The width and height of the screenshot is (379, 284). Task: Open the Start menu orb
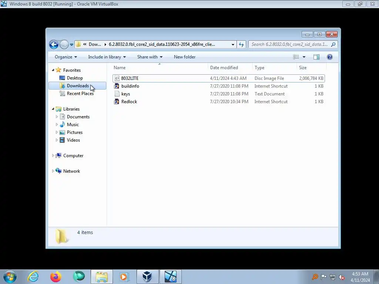(x=10, y=277)
